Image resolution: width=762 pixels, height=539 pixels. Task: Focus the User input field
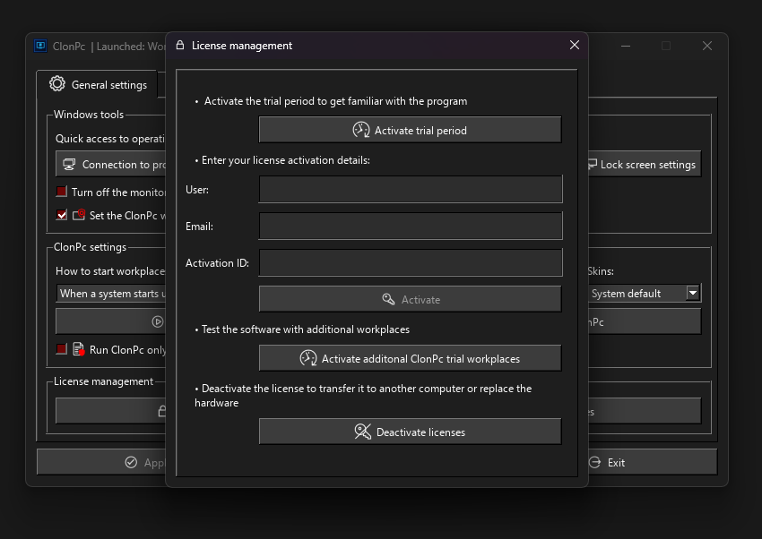pos(411,189)
